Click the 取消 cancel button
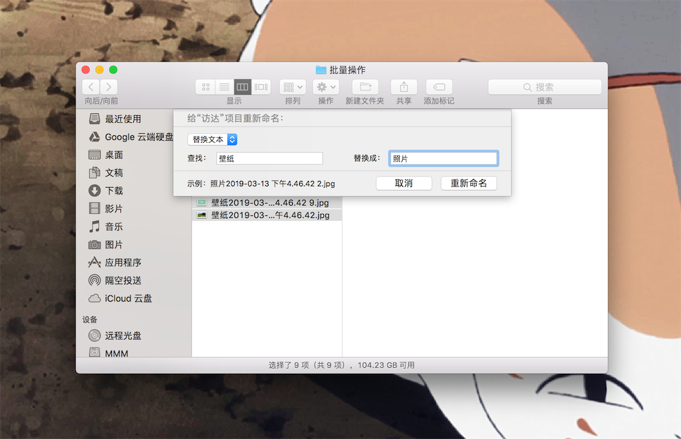 [x=404, y=183]
